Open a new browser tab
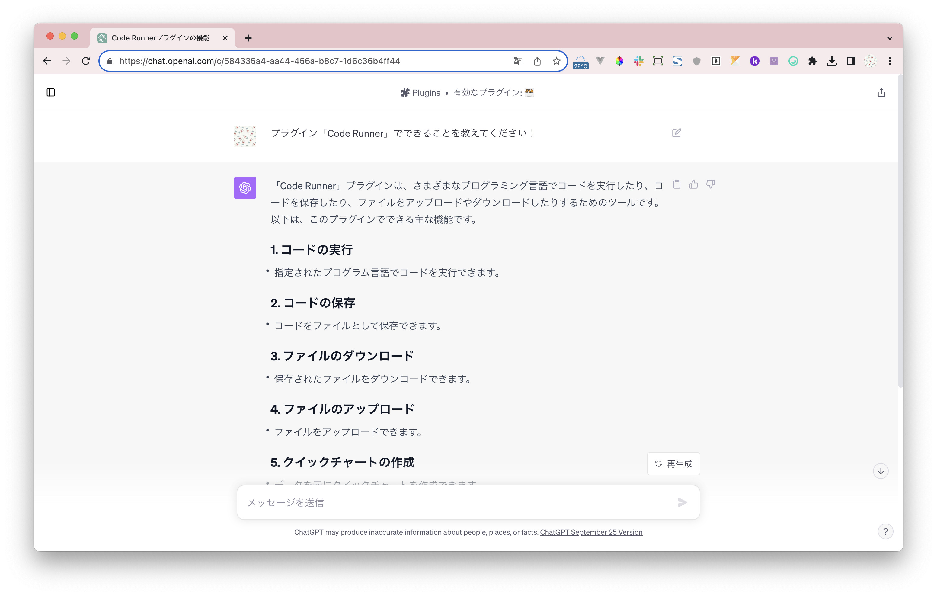 (x=248, y=38)
